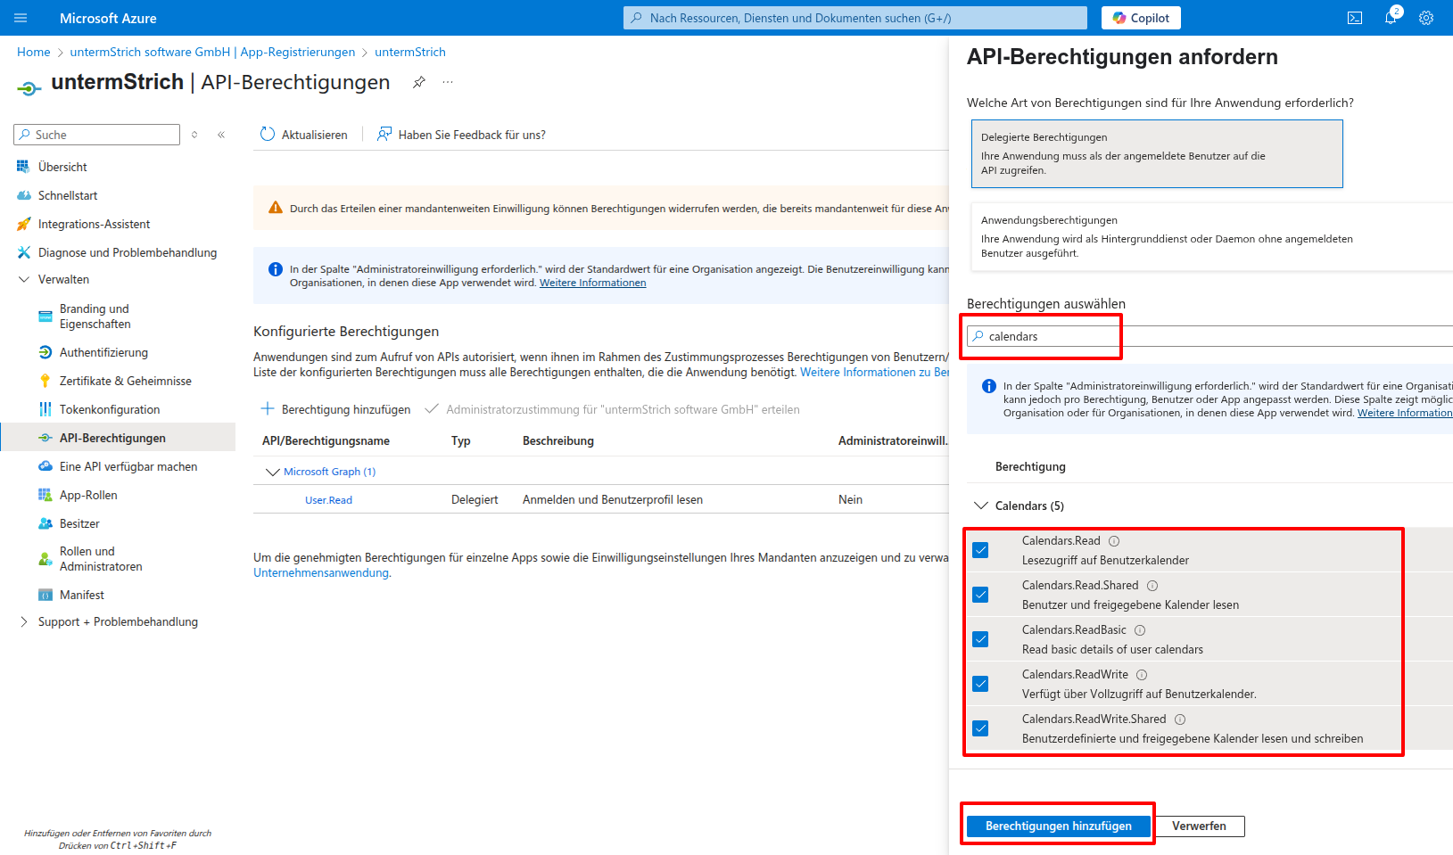Click the Aktualisieren refresh icon
Viewport: 1453px width, 855px height.
pos(268,135)
